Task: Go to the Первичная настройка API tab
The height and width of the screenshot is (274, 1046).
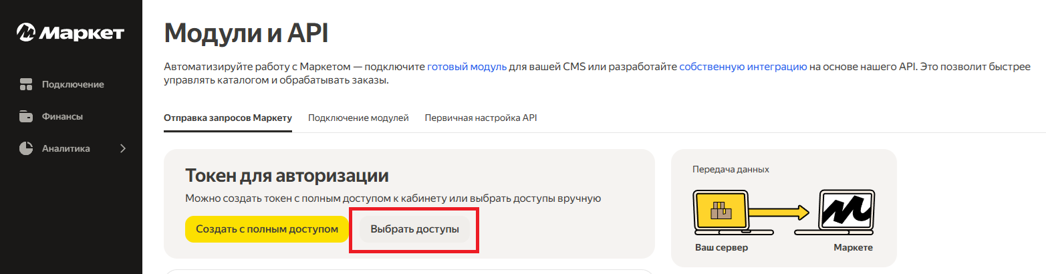Action: click(481, 118)
